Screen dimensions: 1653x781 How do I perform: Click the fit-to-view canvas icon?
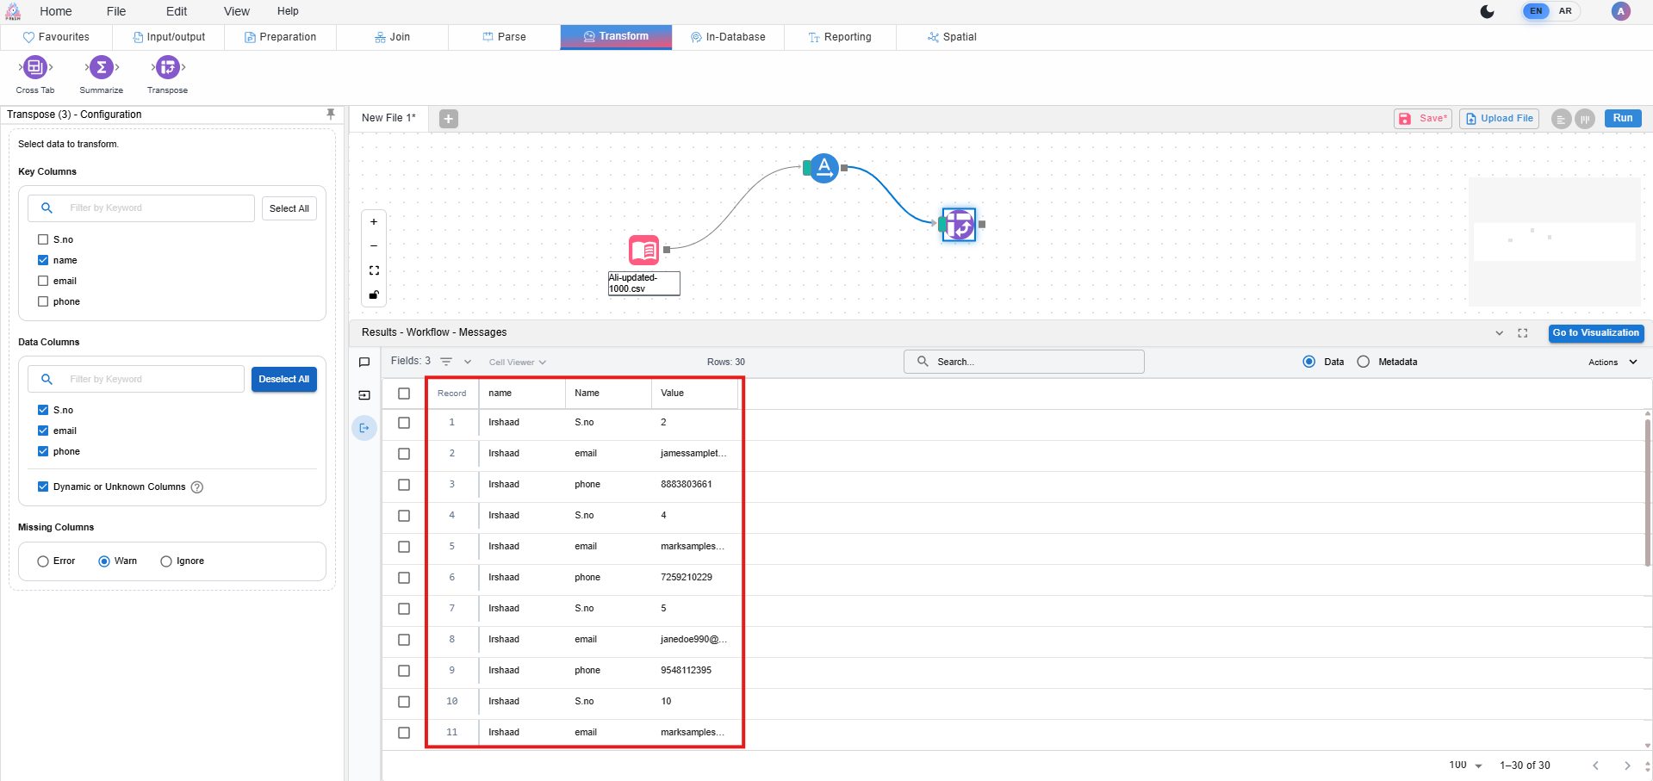374,270
